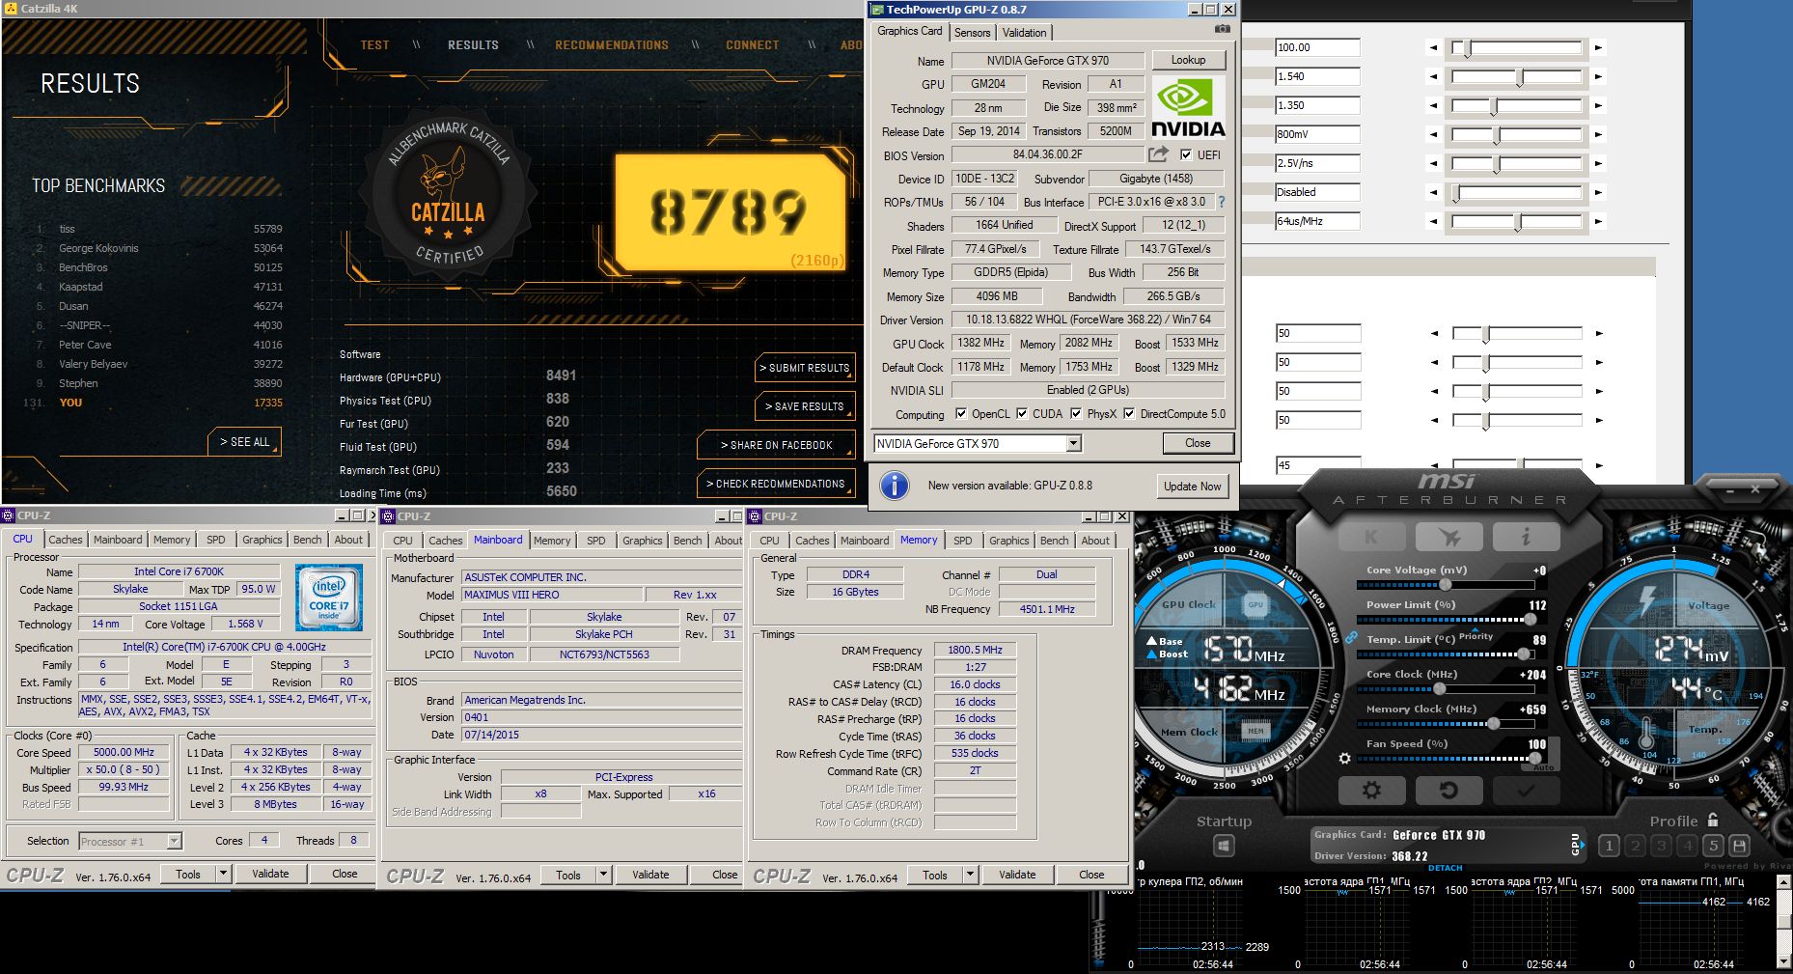Toggle the CUDA checkbox in GPU-Z
Image resolution: width=1793 pixels, height=974 pixels.
tap(1022, 414)
